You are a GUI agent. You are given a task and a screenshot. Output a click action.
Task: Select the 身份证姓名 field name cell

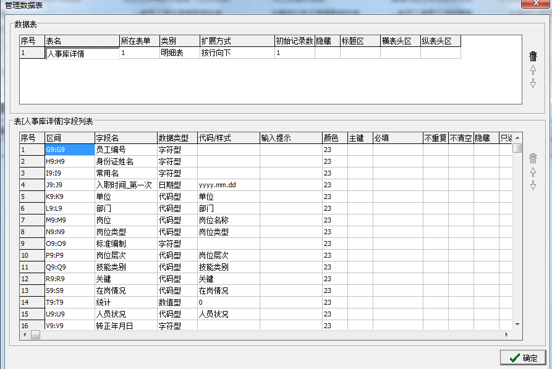pos(126,161)
